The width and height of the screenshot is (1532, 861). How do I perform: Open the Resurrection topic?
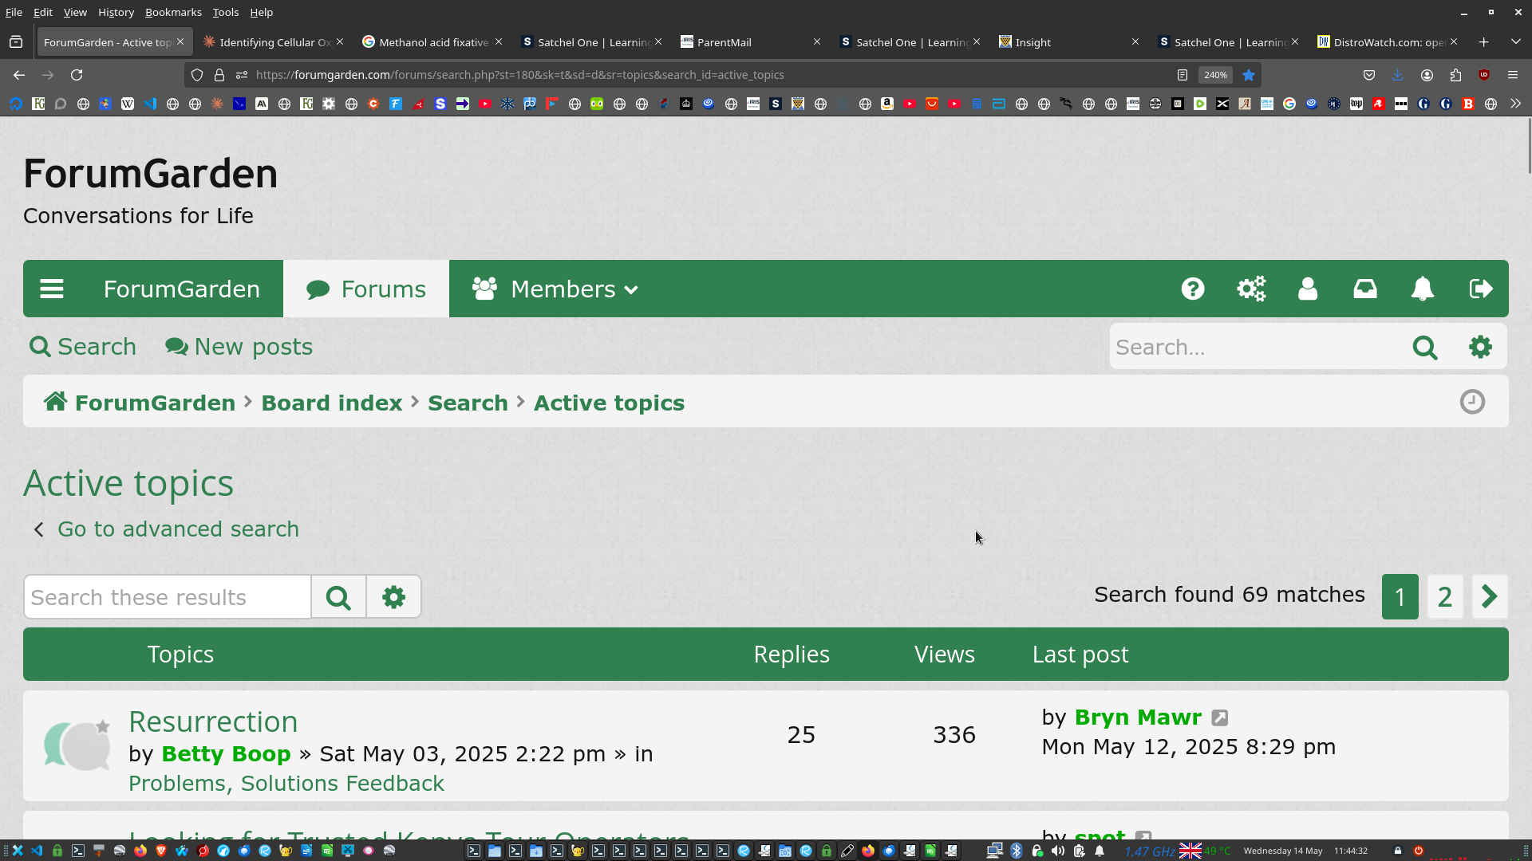(x=213, y=721)
